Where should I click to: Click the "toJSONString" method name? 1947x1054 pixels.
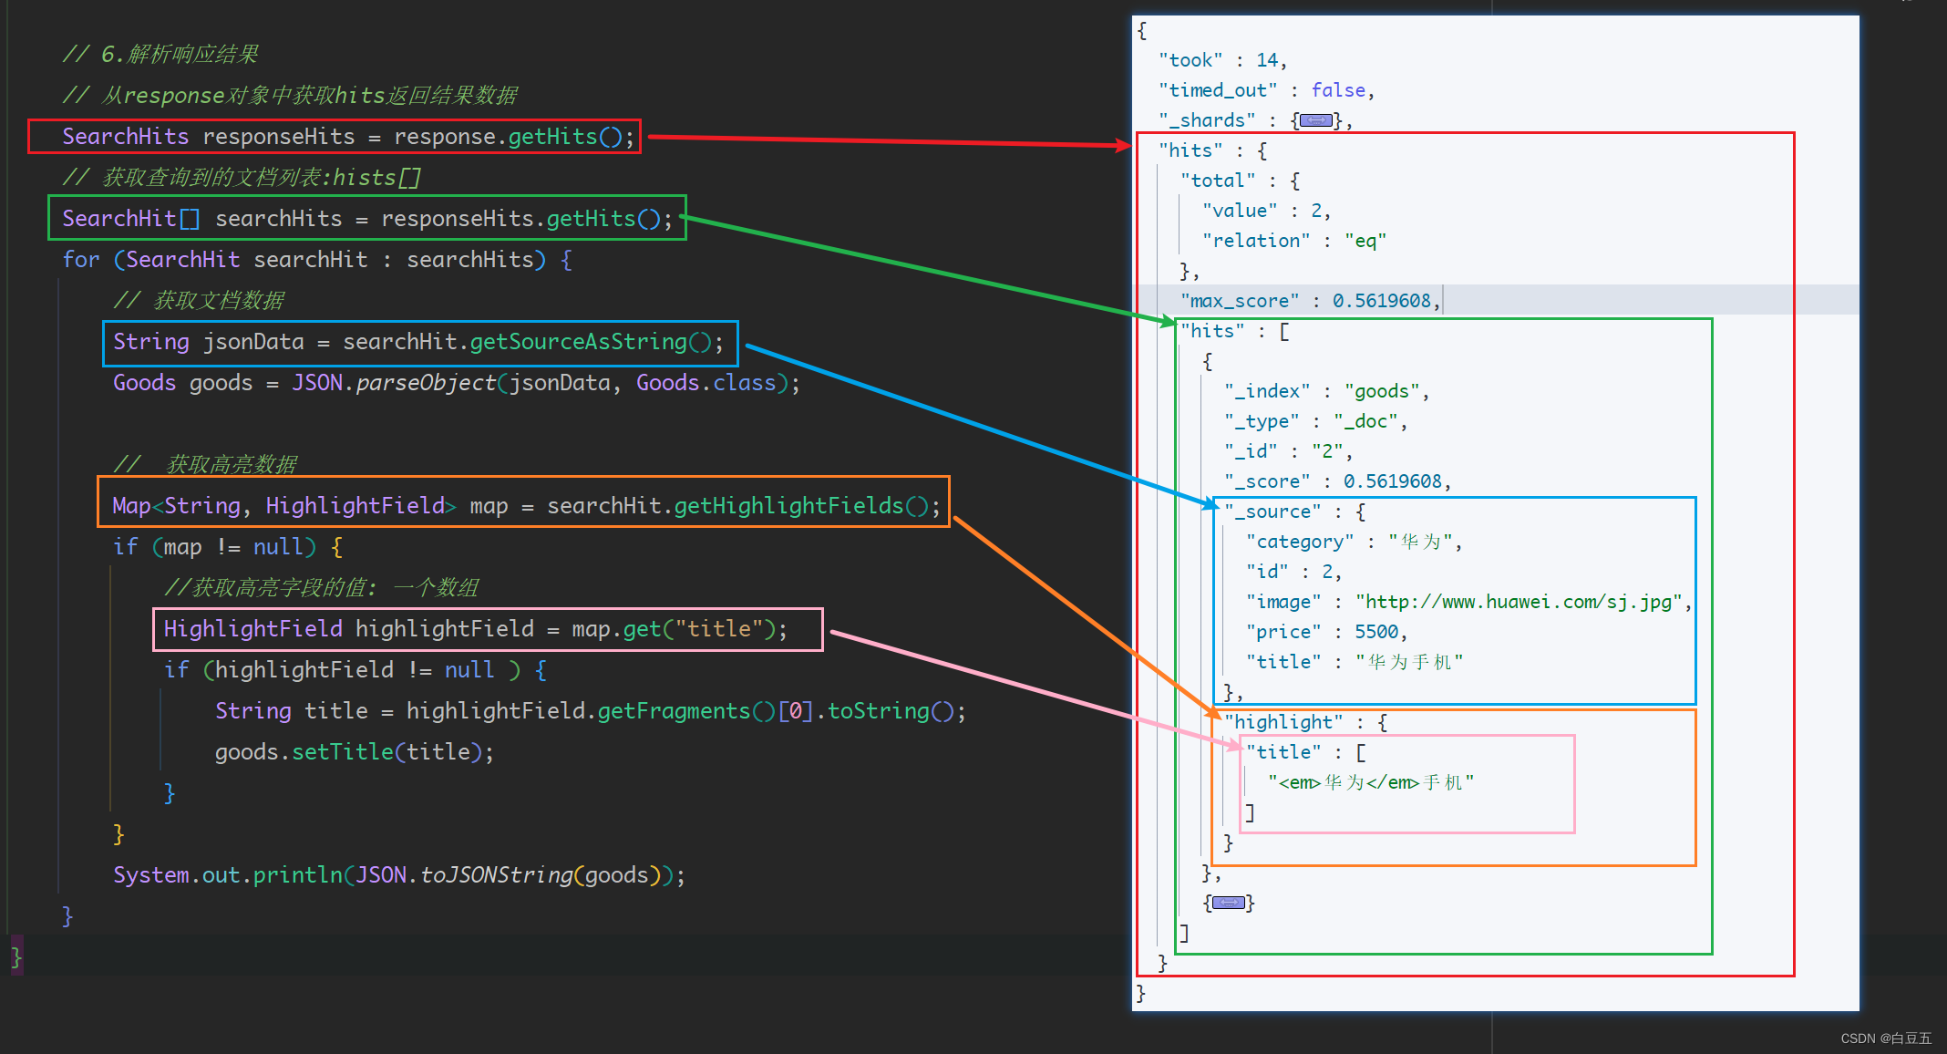tap(496, 875)
